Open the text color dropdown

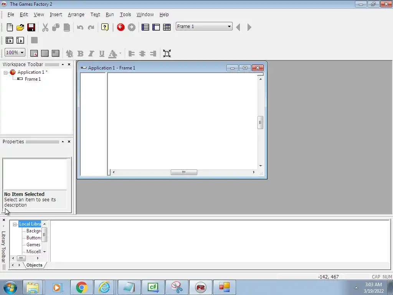pyautogui.click(x=120, y=53)
